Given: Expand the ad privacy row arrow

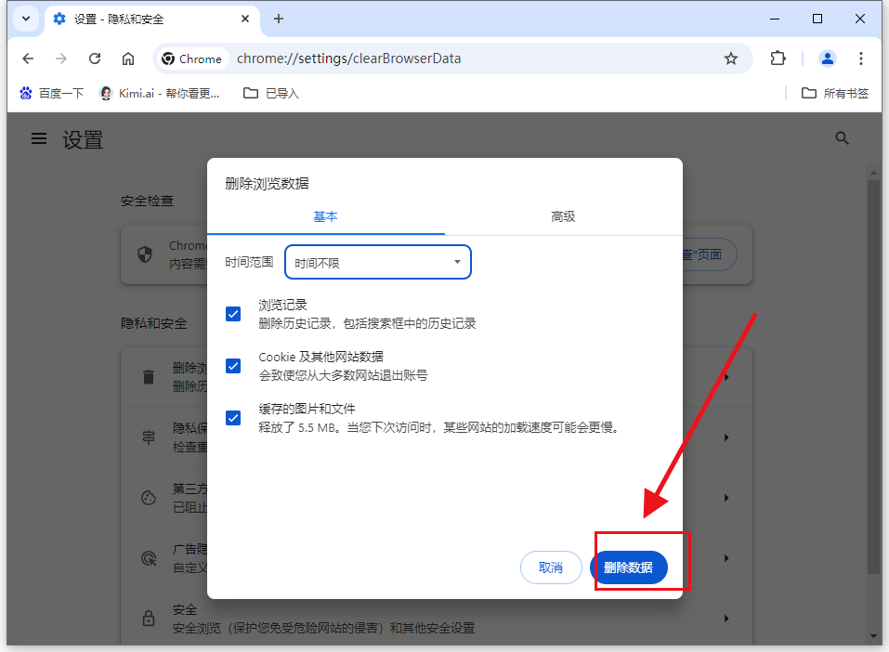Looking at the screenshot, I should point(726,558).
